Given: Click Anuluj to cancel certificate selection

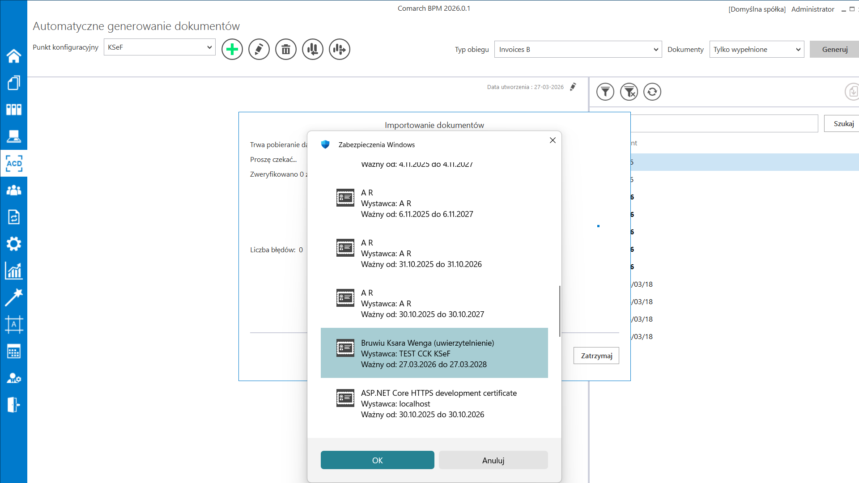Looking at the screenshot, I should (493, 460).
